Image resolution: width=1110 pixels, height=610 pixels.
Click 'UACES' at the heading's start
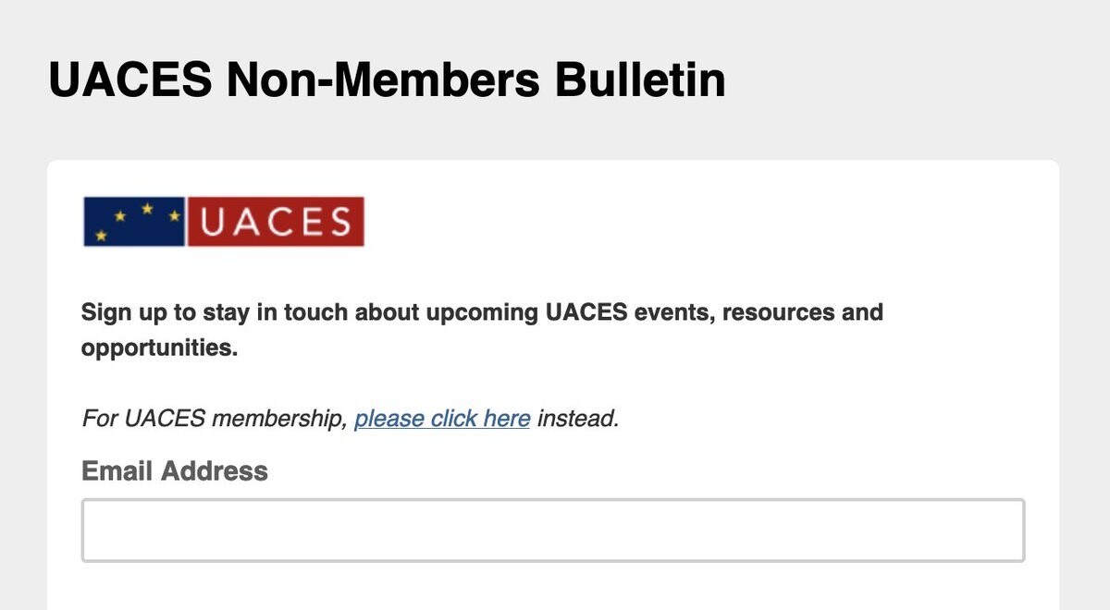pos(130,79)
